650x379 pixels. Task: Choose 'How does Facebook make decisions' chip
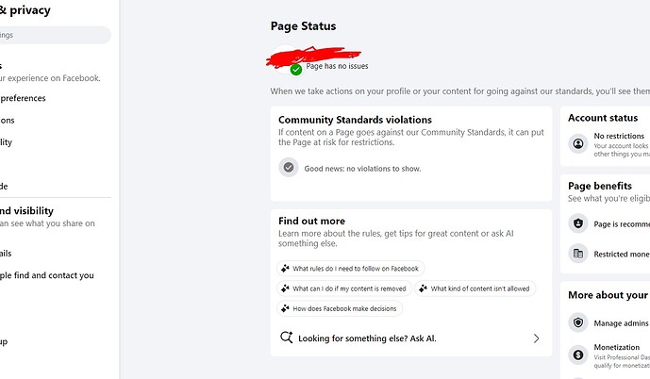click(340, 308)
